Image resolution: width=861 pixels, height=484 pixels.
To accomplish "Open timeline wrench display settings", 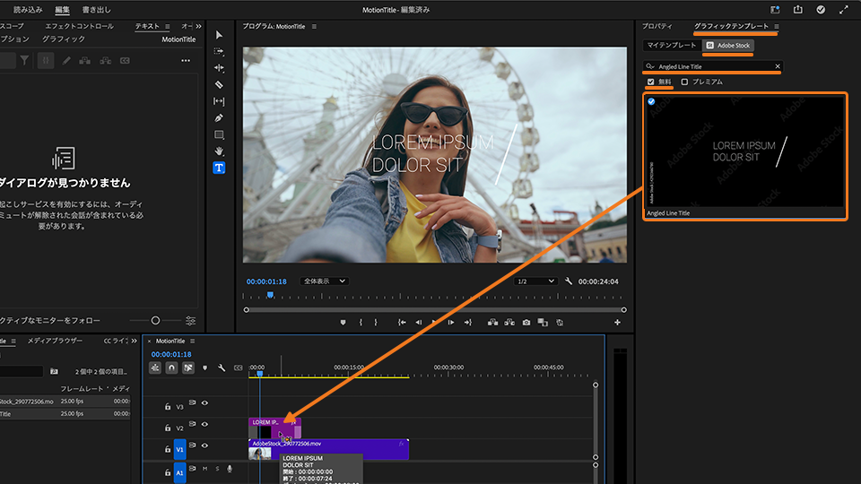I will point(222,367).
